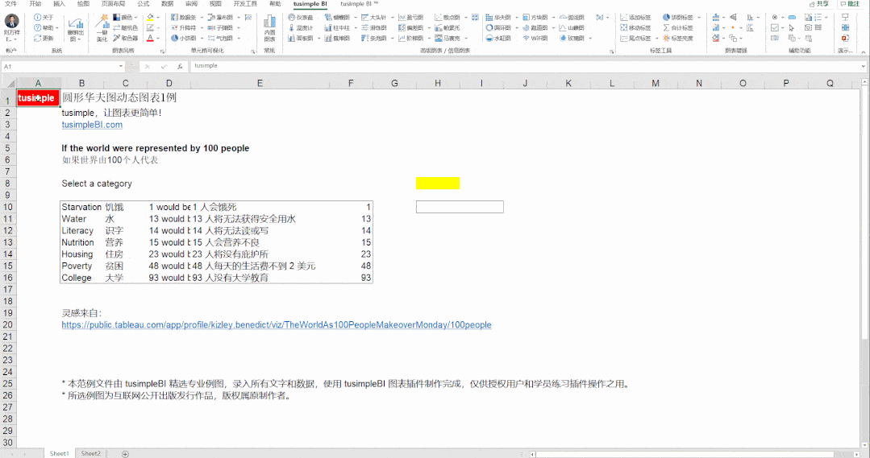Image resolution: width=870 pixels, height=458 pixels.
Task: Open the fill color bucket swatch
Action: 150,17
